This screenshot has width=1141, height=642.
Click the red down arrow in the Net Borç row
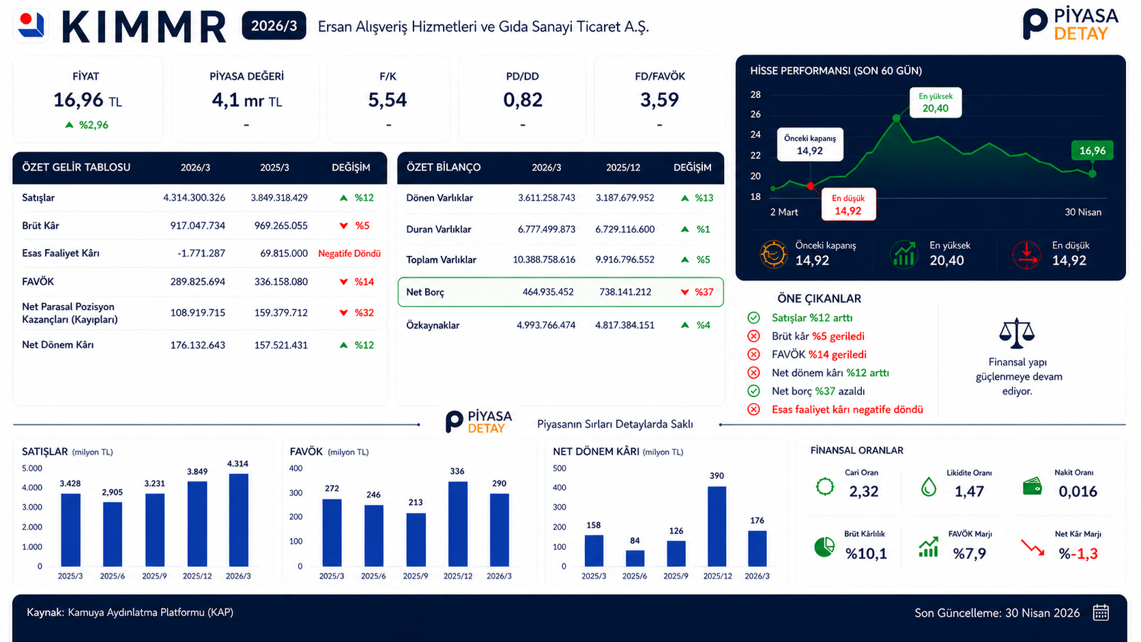(684, 292)
